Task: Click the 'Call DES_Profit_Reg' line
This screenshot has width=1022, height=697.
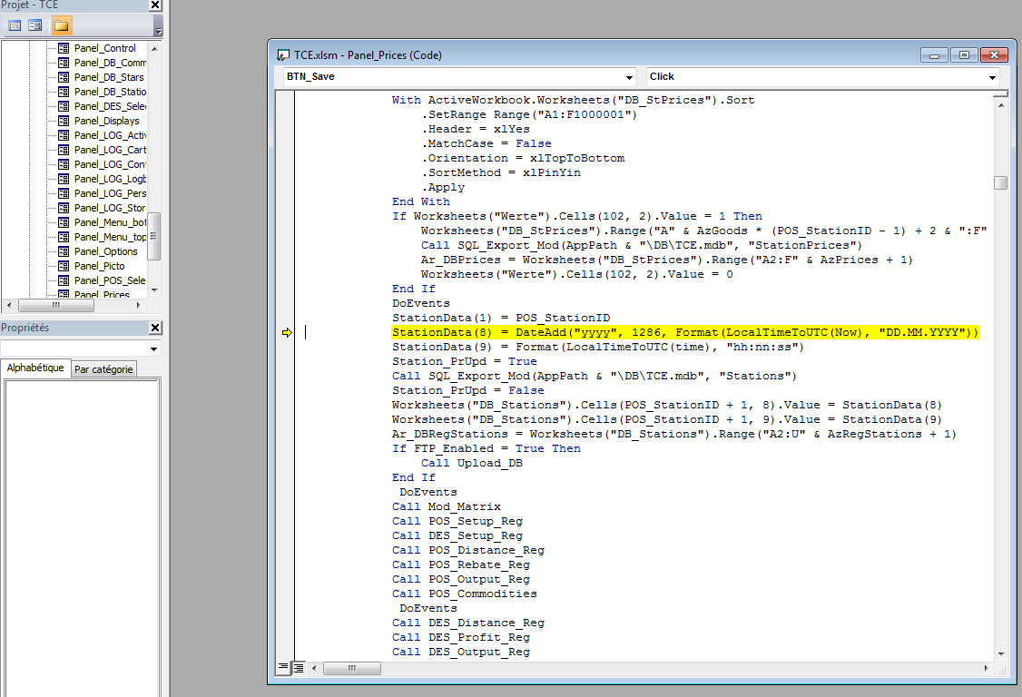Action: pyautogui.click(x=461, y=637)
